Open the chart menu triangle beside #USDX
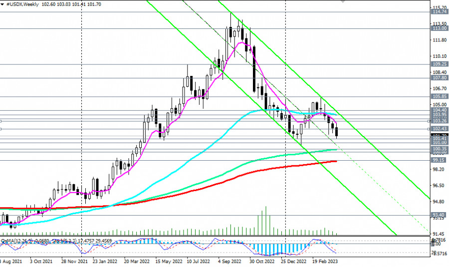Viewport: 449px width, 267px height. [x=3, y=4]
